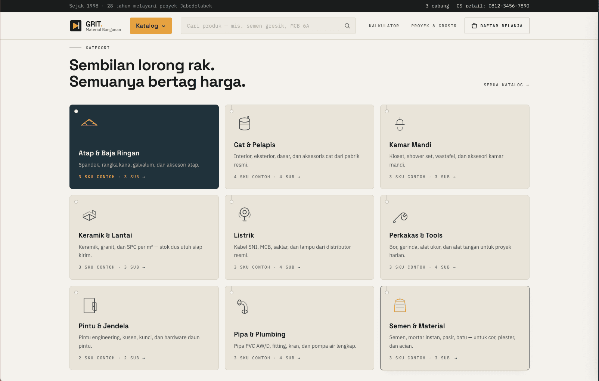Open Cat & Pelapis category title
The width and height of the screenshot is (599, 381).
(255, 145)
